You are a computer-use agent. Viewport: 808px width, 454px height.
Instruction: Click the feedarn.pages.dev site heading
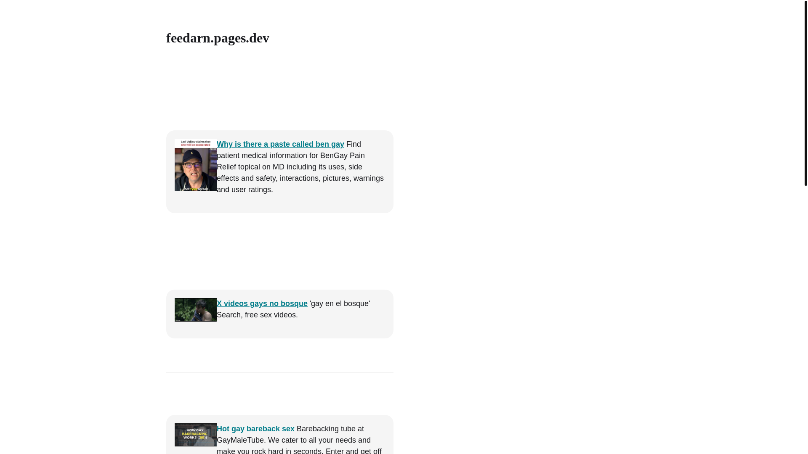[218, 38]
